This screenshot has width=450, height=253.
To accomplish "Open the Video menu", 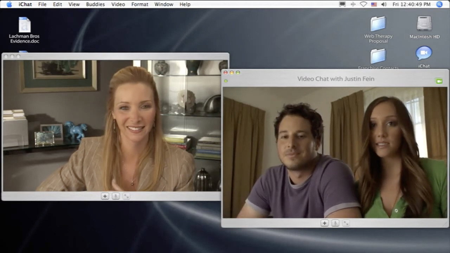I will [x=118, y=4].
